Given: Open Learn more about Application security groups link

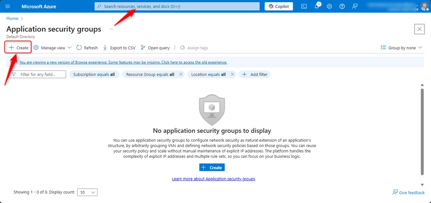Looking at the screenshot, I should pyautogui.click(x=213, y=179).
